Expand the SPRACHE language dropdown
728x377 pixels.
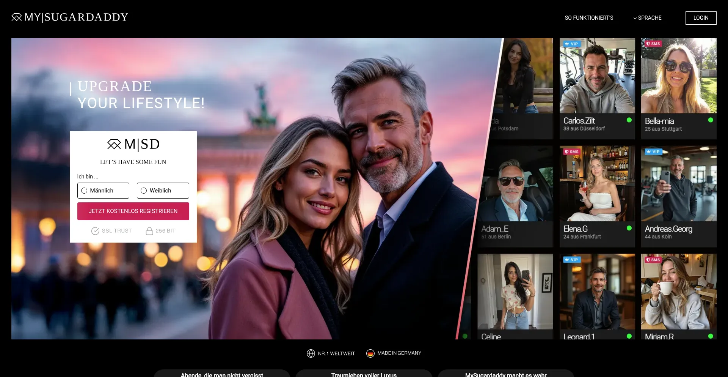647,18
